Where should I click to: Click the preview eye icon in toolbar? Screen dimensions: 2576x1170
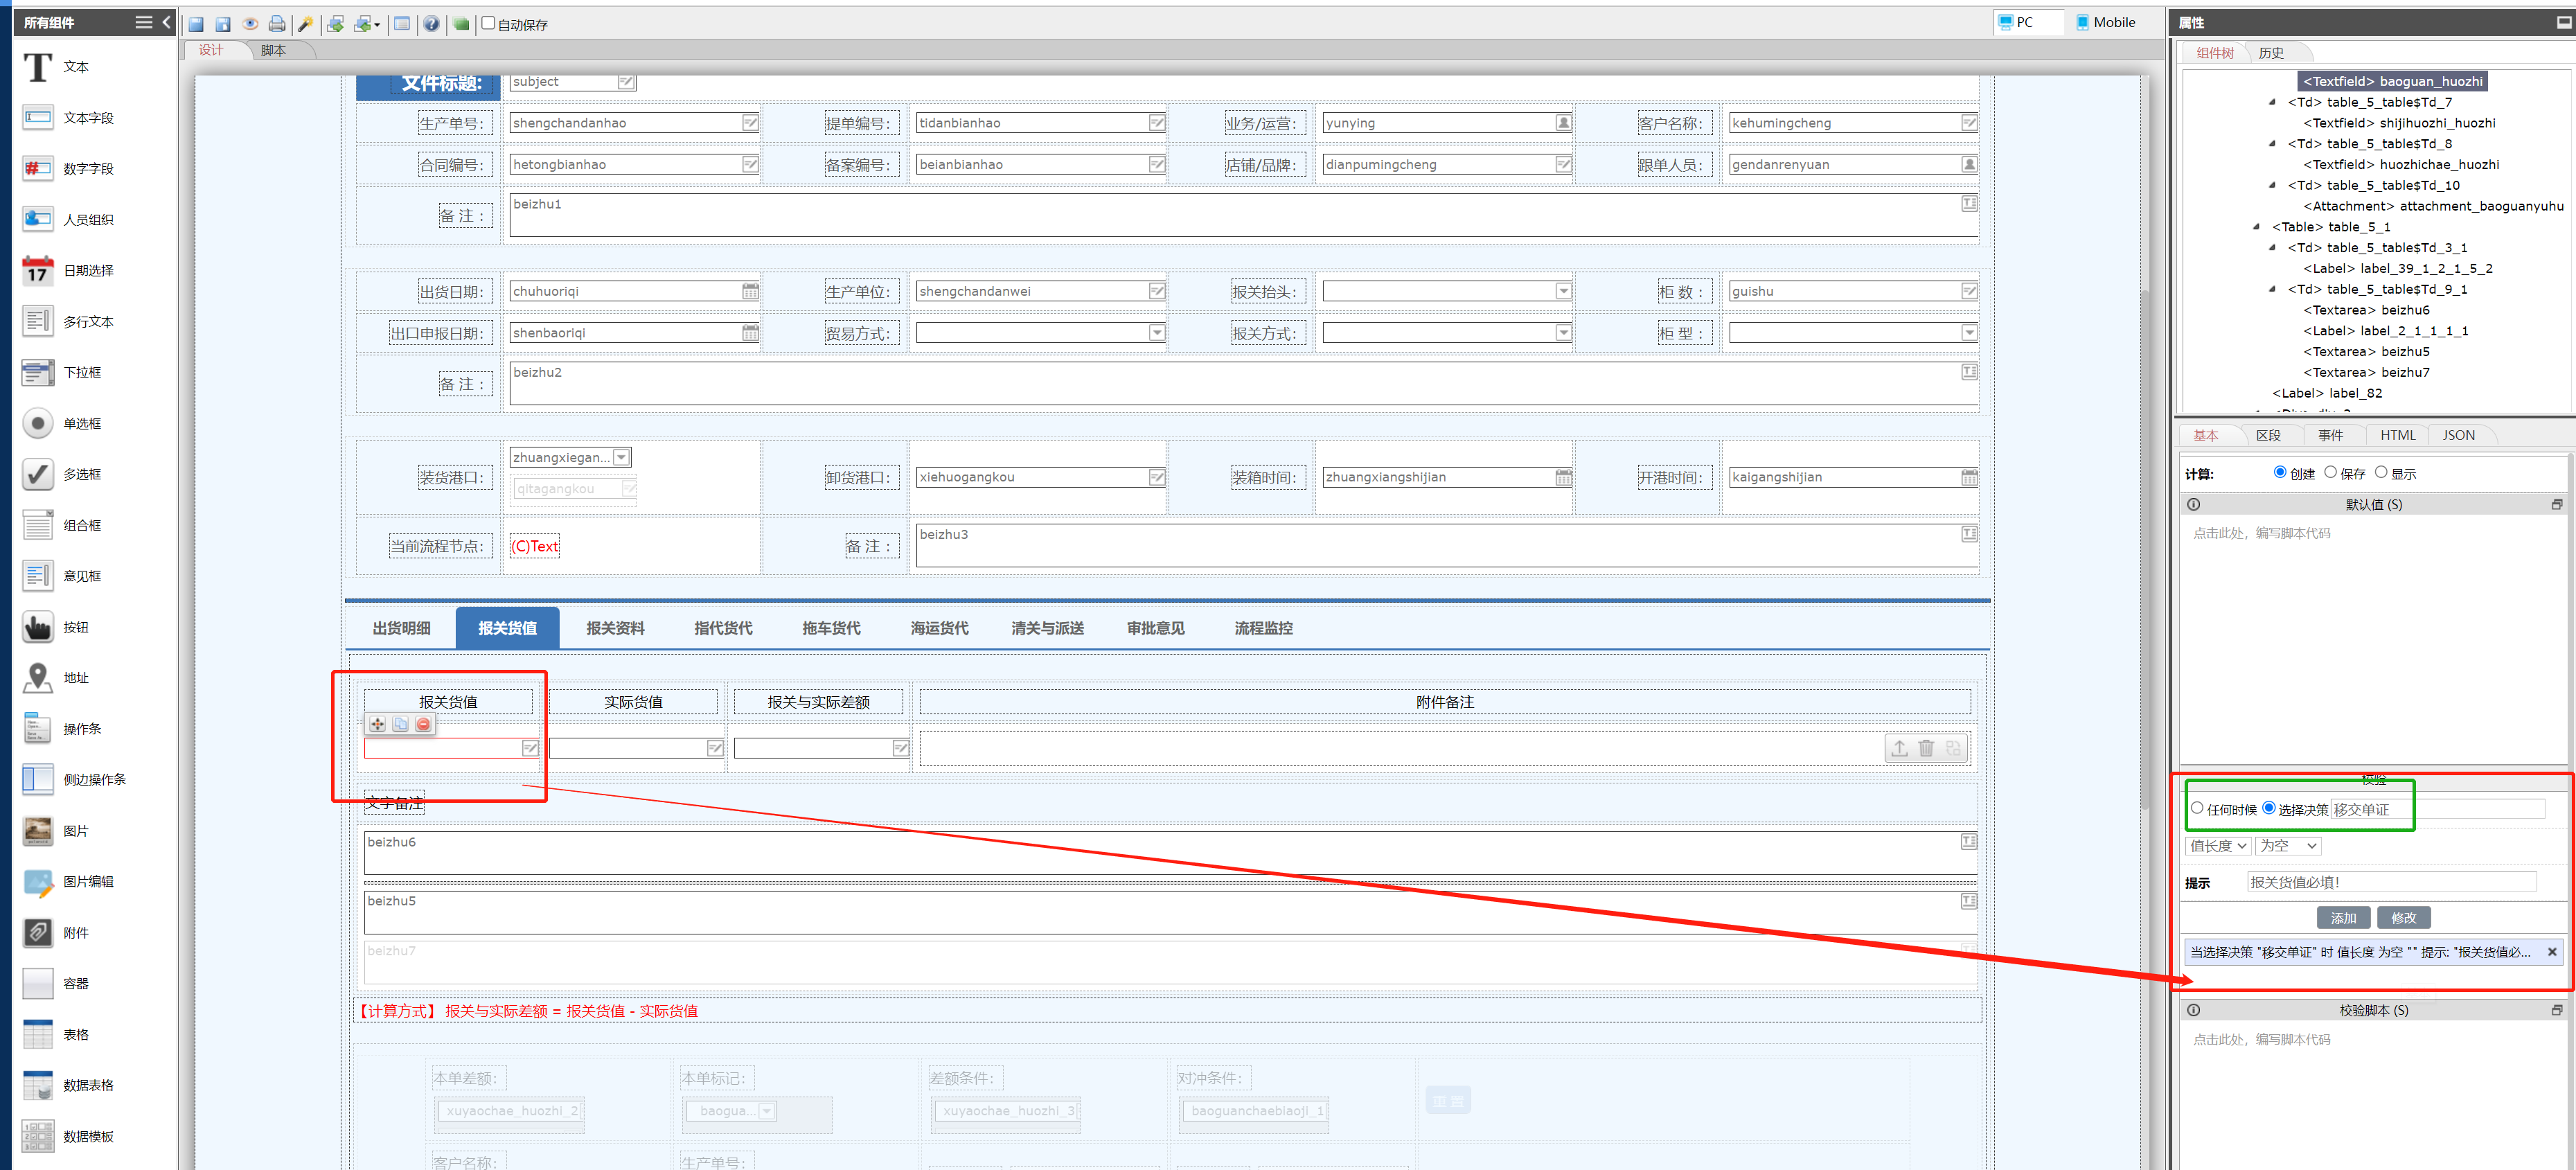point(250,24)
